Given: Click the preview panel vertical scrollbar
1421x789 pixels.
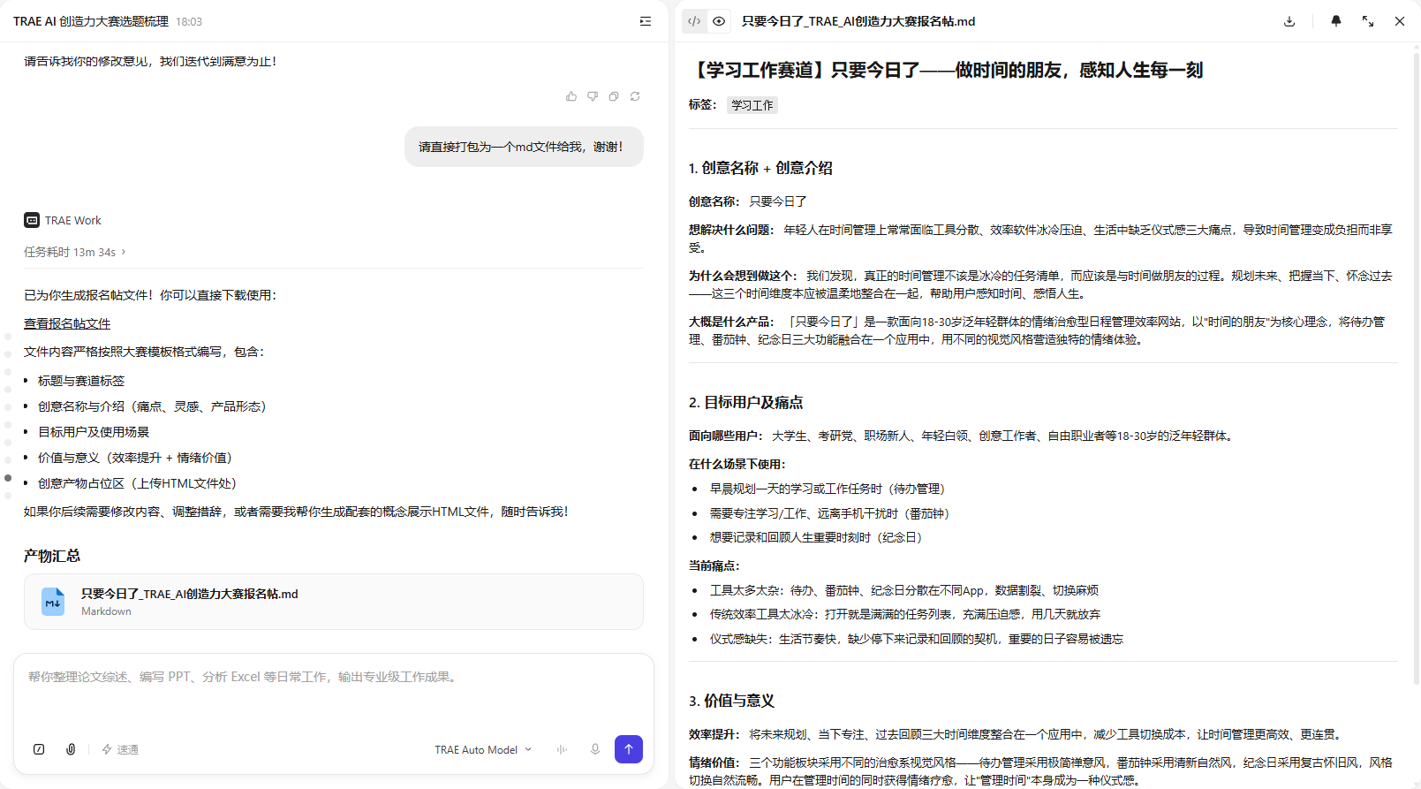Looking at the screenshot, I should tap(1417, 367).
